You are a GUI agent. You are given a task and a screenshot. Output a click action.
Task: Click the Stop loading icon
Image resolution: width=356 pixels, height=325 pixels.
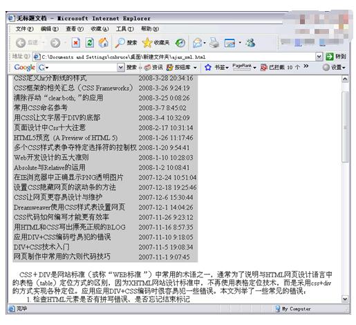coord(75,43)
